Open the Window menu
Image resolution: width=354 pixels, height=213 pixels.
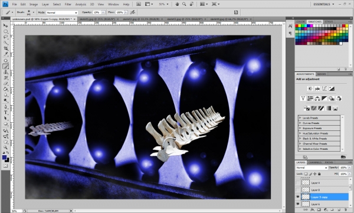click(x=113, y=4)
